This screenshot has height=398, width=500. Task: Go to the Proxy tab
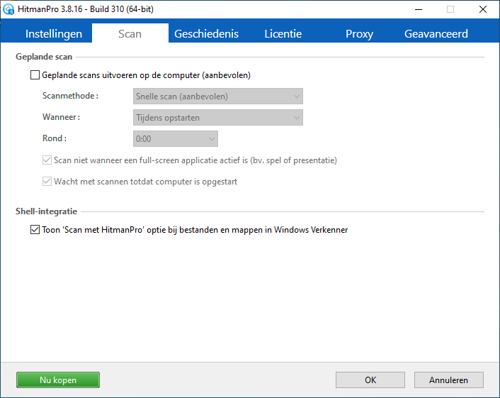click(359, 33)
